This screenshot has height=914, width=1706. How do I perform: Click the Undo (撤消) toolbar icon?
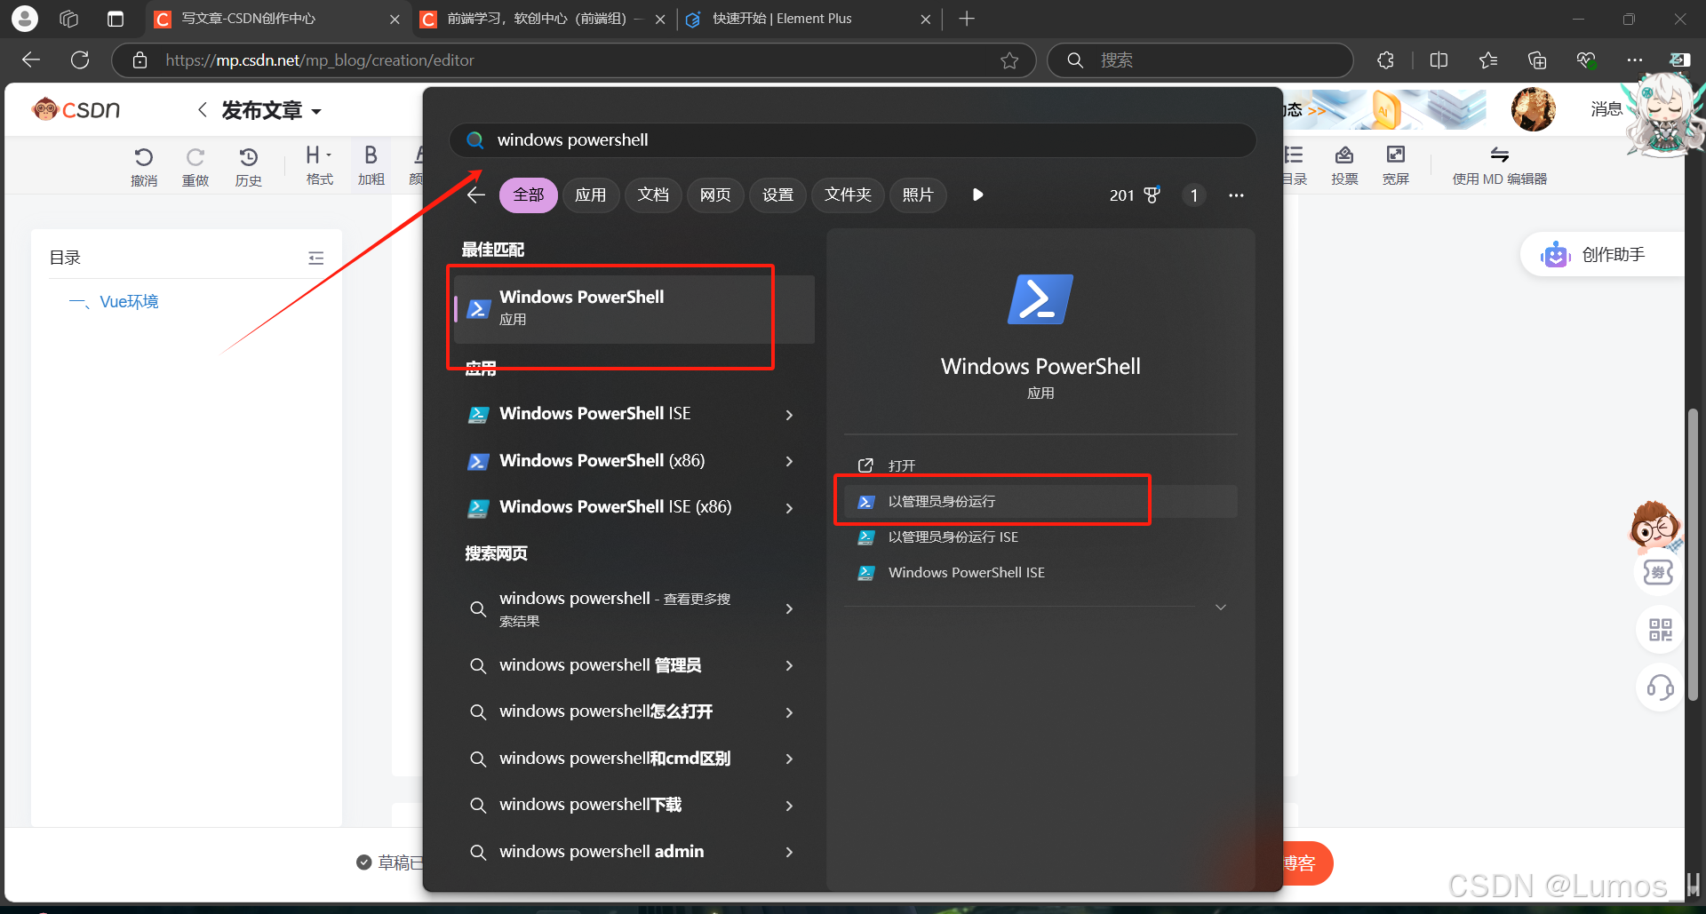click(144, 166)
